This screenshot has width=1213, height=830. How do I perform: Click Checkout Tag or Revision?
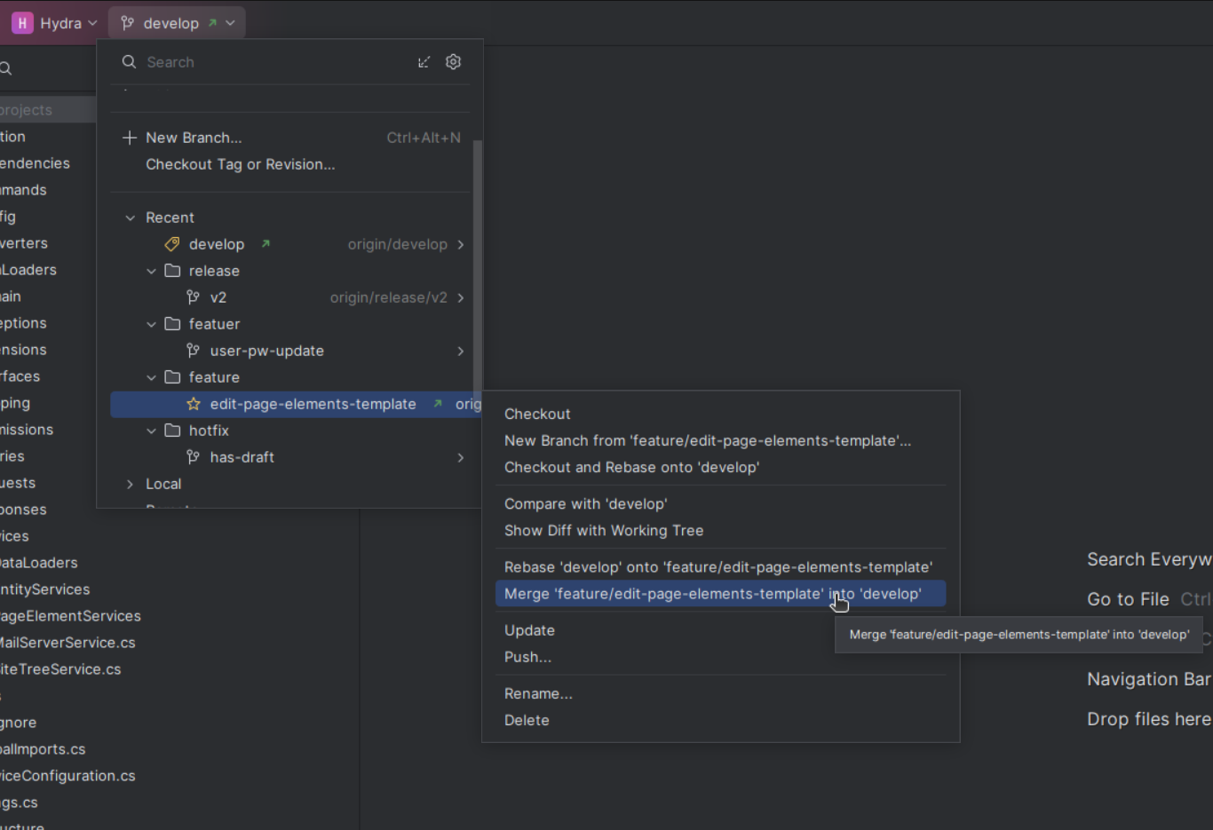[240, 164]
